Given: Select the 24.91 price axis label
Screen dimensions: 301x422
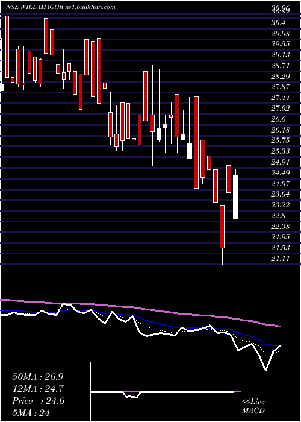Looking at the screenshot, I should pos(281,162).
